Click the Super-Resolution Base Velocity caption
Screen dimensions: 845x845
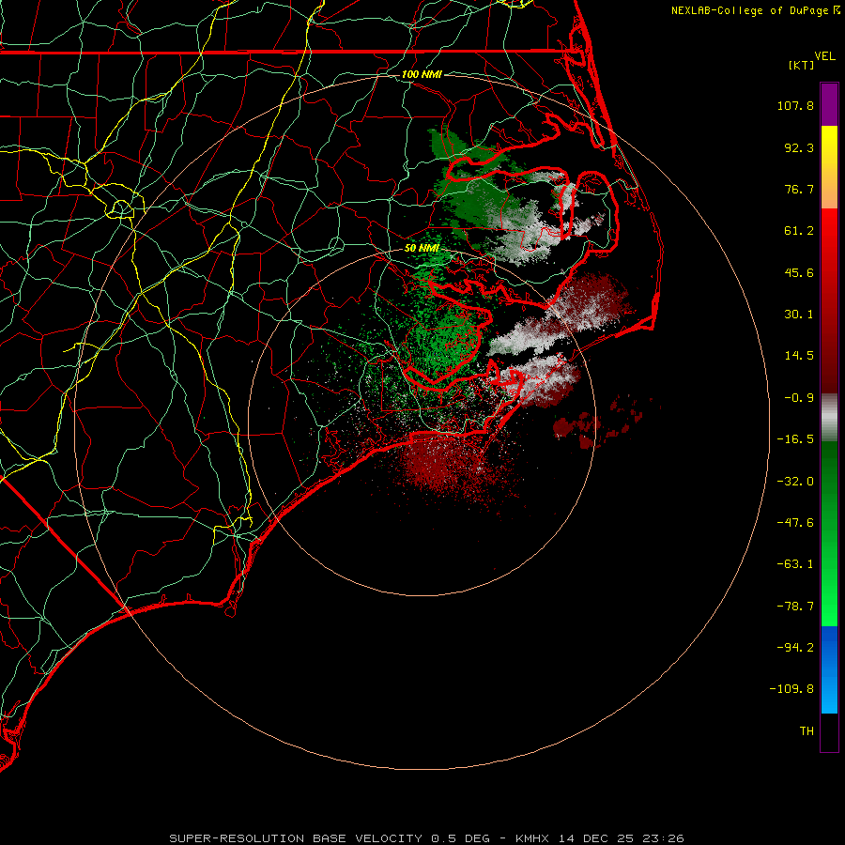426,838
